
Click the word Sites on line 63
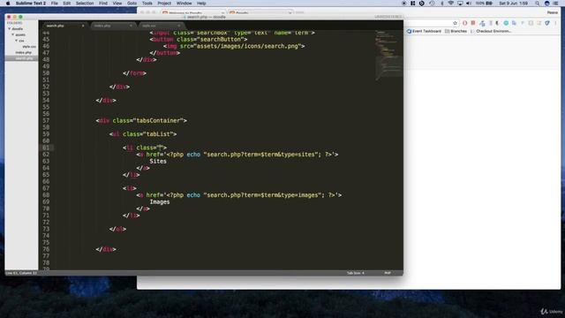coord(158,161)
